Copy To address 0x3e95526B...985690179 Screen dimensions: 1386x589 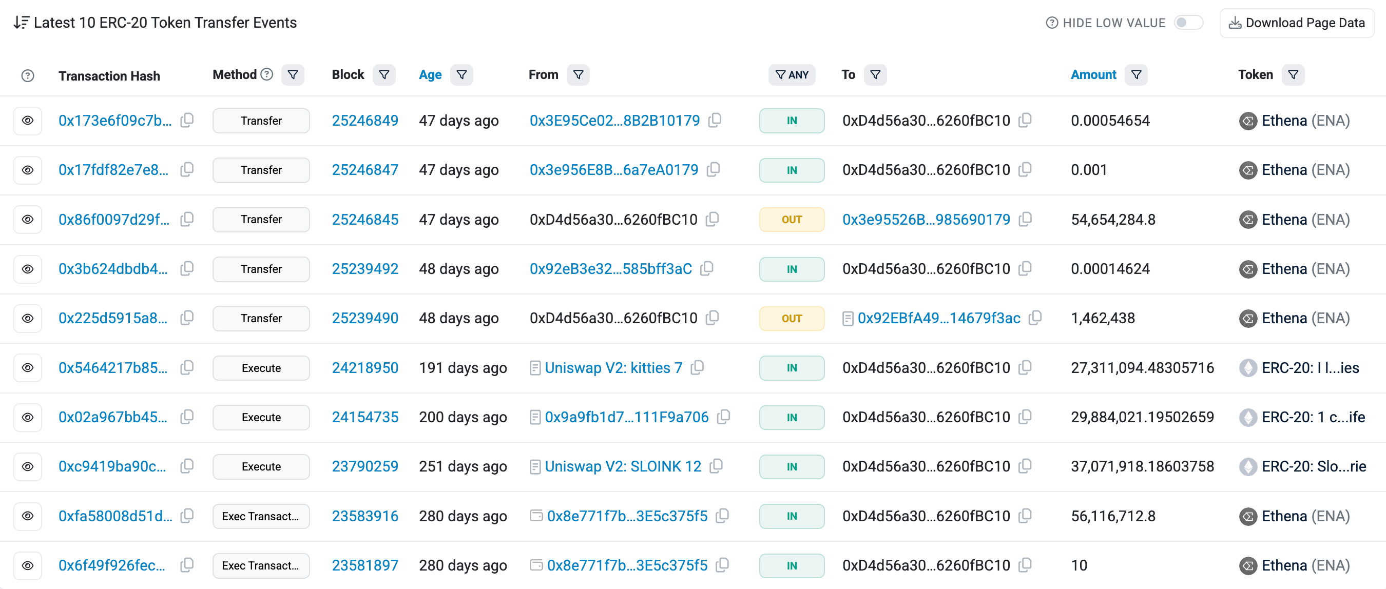click(1025, 219)
